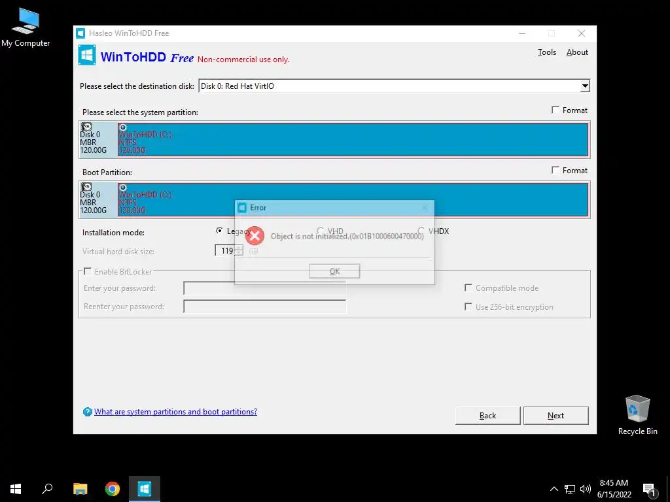Viewport: 670px width, 502px height.
Task: Open notification center icon
Action: coord(649,489)
